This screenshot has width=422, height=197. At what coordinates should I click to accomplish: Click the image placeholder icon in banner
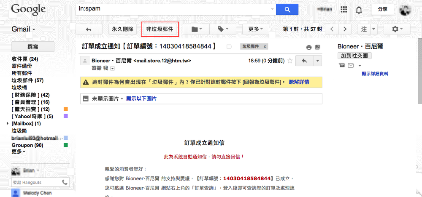(x=86, y=98)
